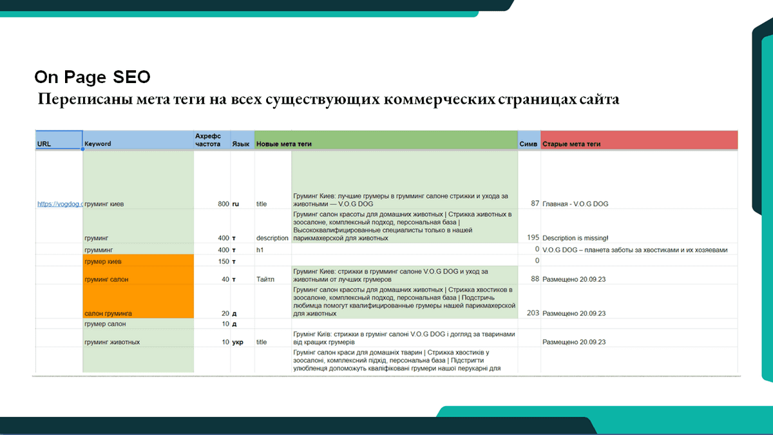Select new title 'Груминг Киев: стрижки в грумминг салоне'

point(405,275)
